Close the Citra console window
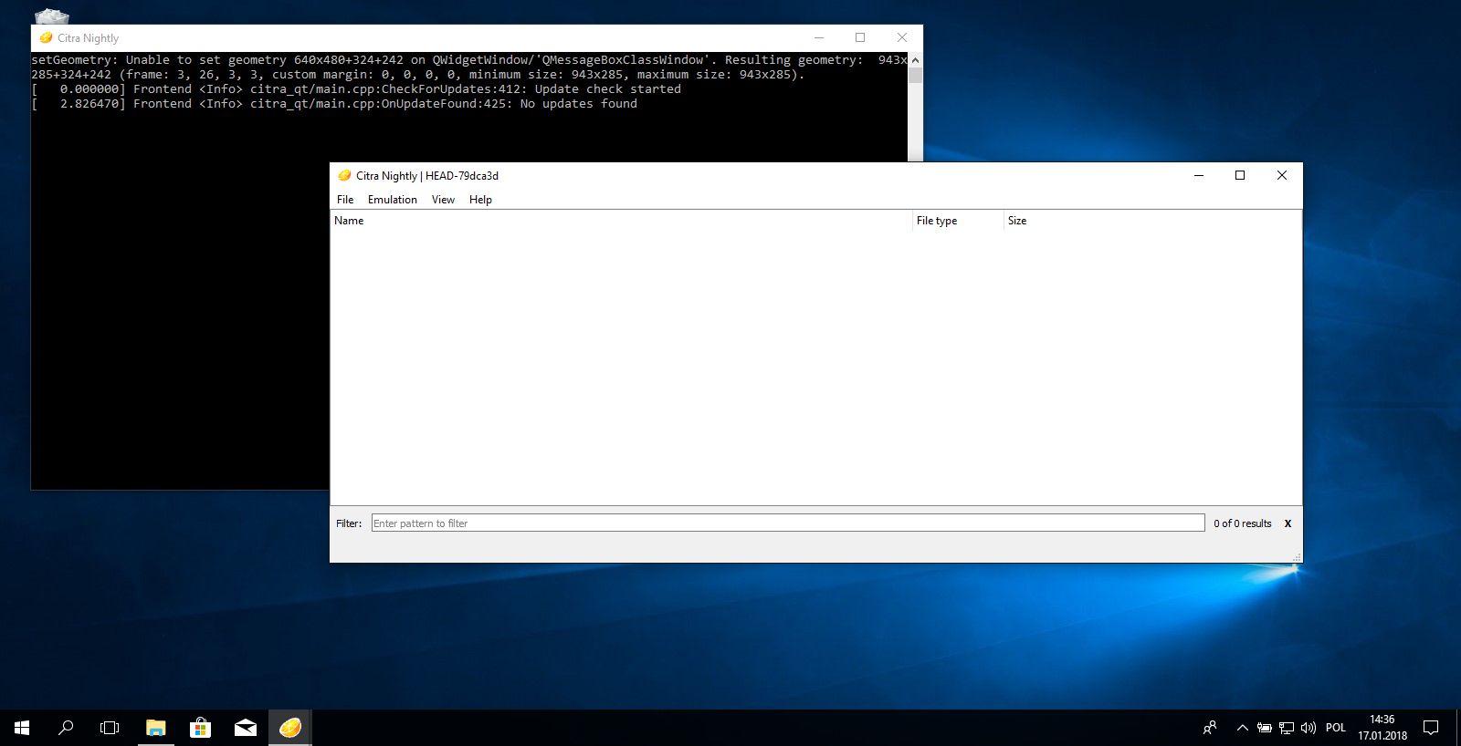 [x=902, y=37]
